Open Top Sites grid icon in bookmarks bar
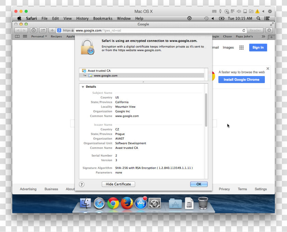287x232 pixels. pyautogui.click(x=25, y=36)
